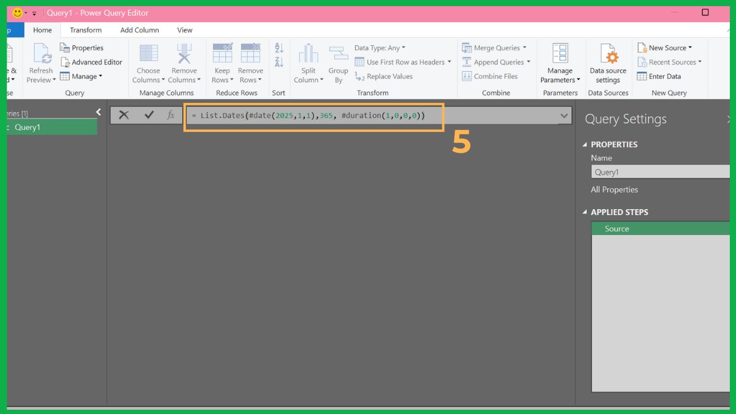Image resolution: width=736 pixels, height=414 pixels.
Task: Collapse the Queries pane with the chevron
Action: pos(98,112)
